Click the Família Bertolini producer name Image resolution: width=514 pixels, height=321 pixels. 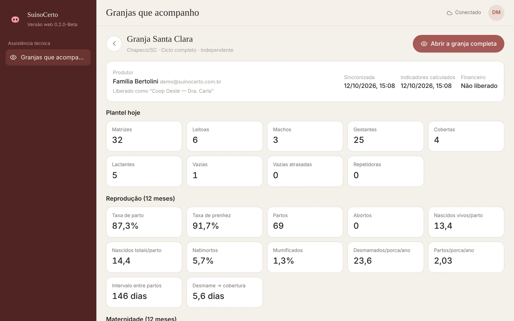pyautogui.click(x=135, y=82)
